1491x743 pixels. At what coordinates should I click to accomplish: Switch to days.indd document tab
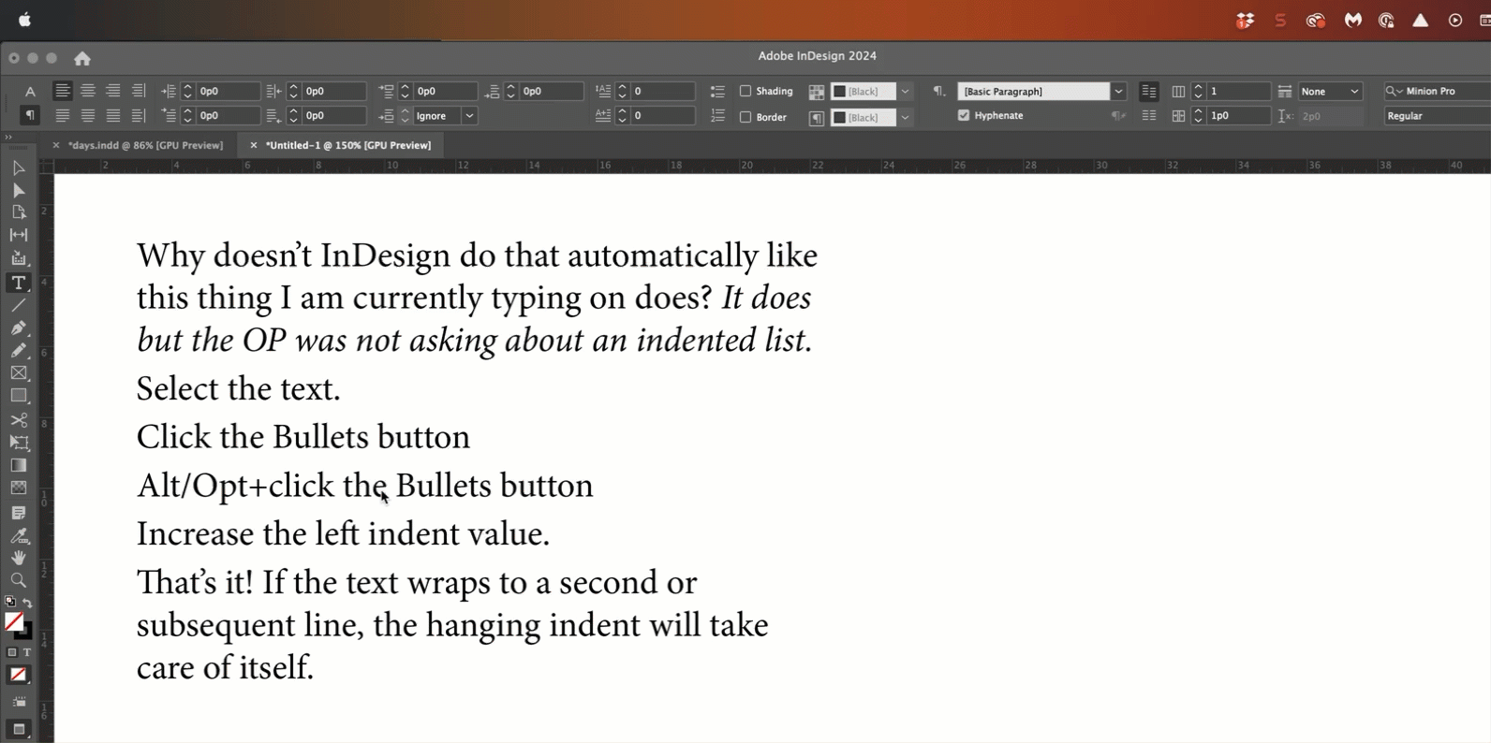145,145
